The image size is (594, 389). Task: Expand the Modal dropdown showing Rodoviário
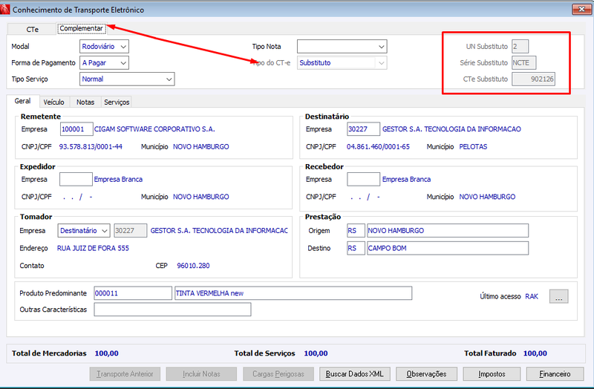click(104, 47)
